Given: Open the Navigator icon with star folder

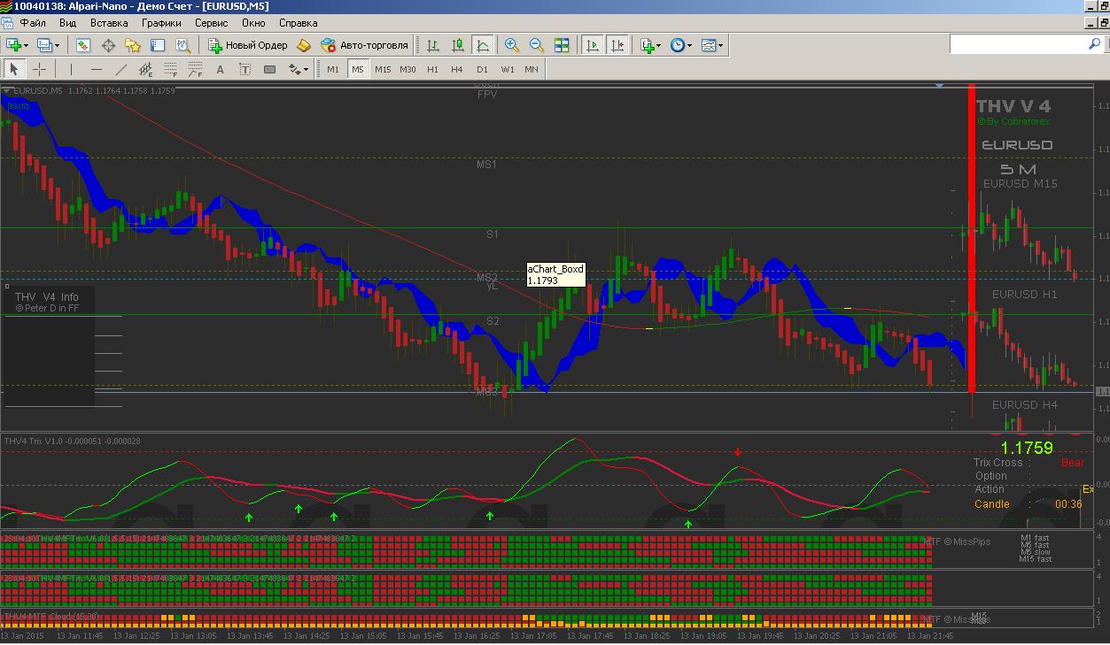Looking at the screenshot, I should point(133,45).
